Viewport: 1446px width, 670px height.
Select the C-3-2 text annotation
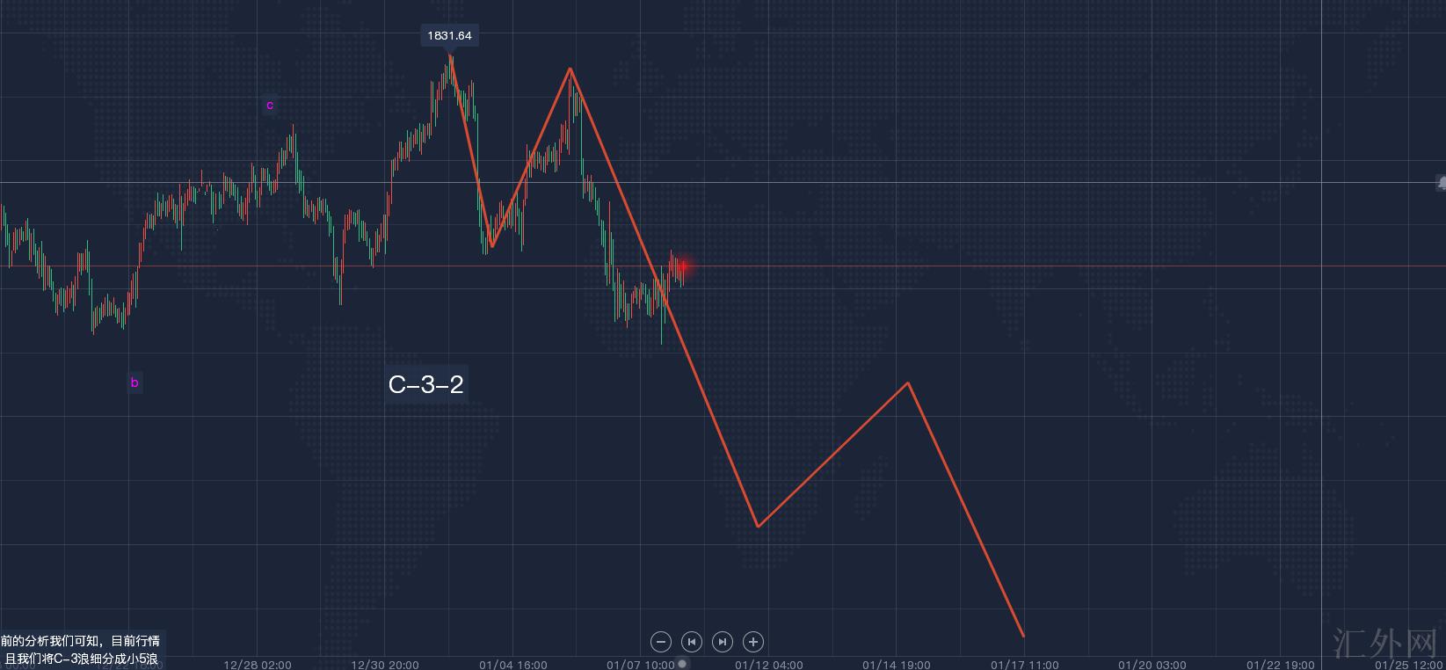tap(425, 384)
